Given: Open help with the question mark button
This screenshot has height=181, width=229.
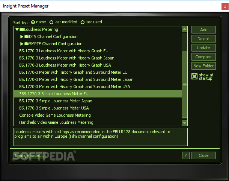Looking at the screenshot, I should (186, 155).
